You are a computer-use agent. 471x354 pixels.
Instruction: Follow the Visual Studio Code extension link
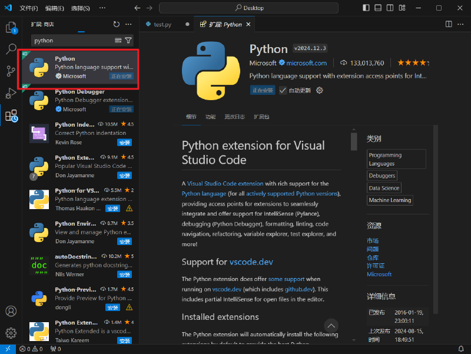tap(225, 183)
